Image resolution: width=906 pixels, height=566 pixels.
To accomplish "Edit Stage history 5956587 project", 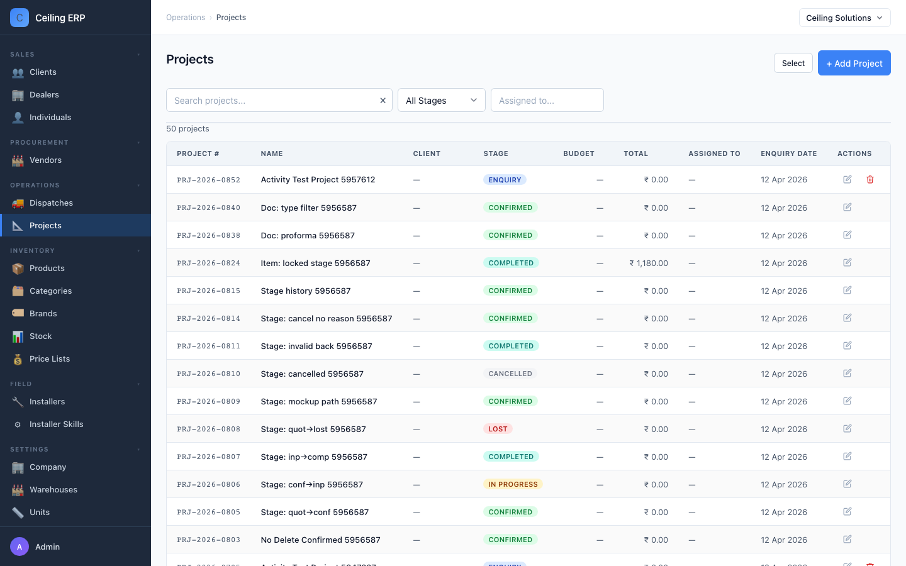I will point(847,290).
